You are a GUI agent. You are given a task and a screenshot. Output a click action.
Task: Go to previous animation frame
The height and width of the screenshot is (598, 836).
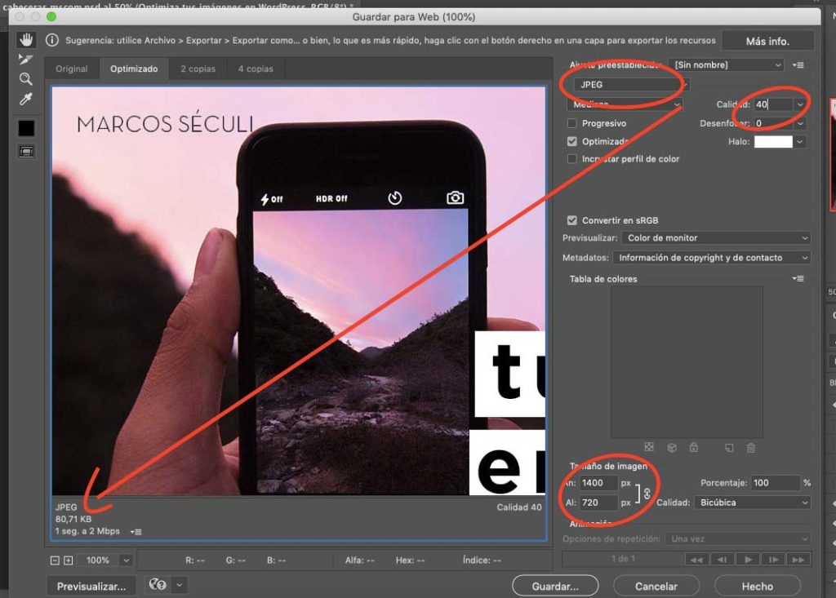click(x=722, y=559)
